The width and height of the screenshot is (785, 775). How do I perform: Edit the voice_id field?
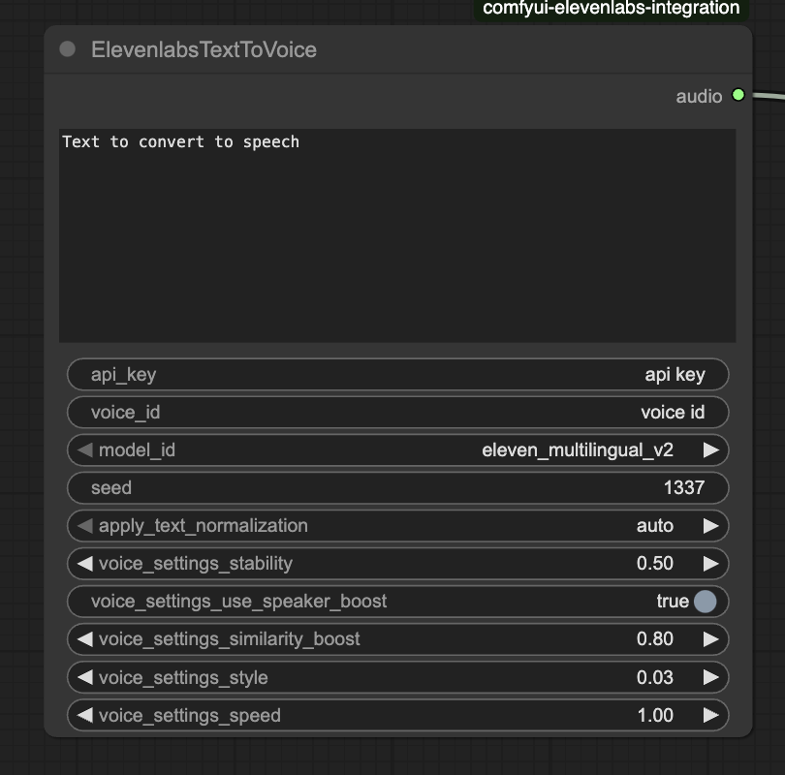[397, 413]
